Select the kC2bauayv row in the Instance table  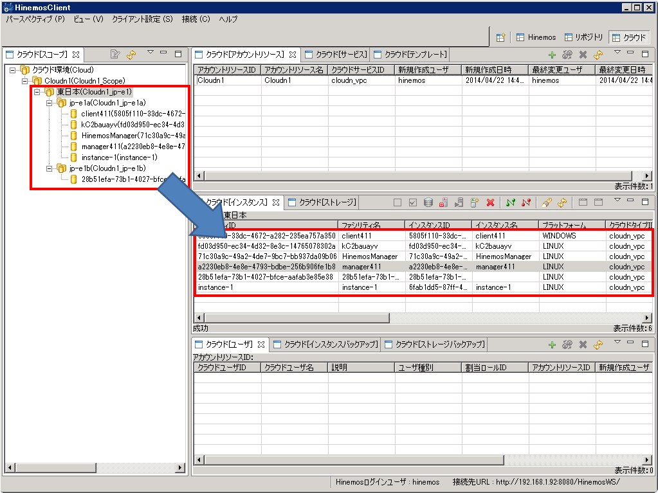pyautogui.click(x=423, y=246)
